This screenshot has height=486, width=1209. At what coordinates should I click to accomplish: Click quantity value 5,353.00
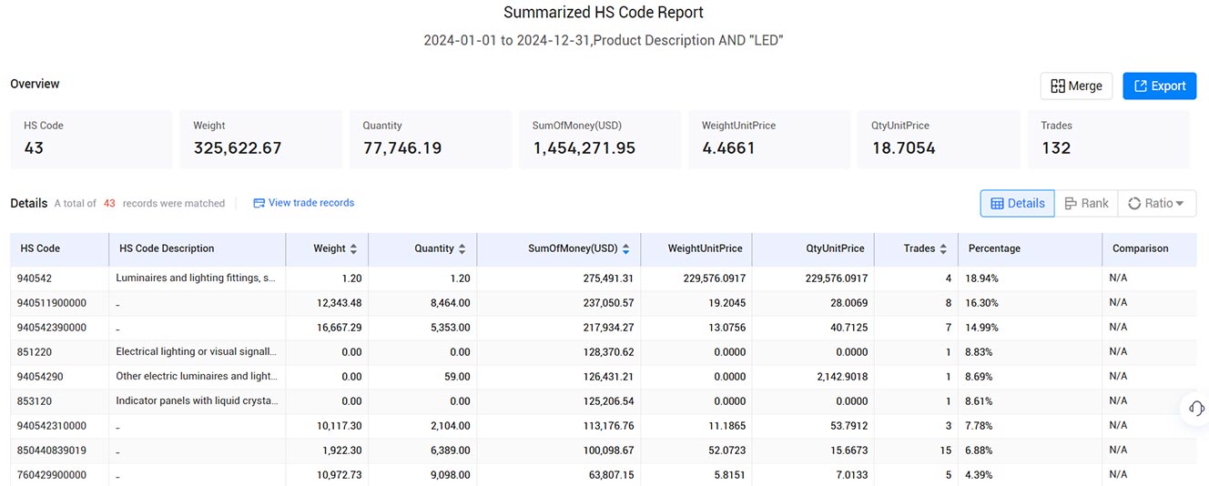[451, 327]
